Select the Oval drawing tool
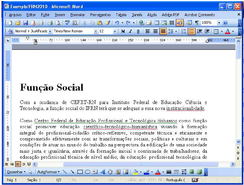 tap(88, 172)
